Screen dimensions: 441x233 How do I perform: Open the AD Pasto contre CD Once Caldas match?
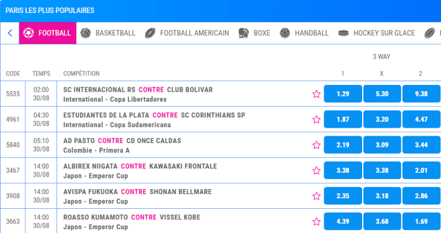click(122, 141)
